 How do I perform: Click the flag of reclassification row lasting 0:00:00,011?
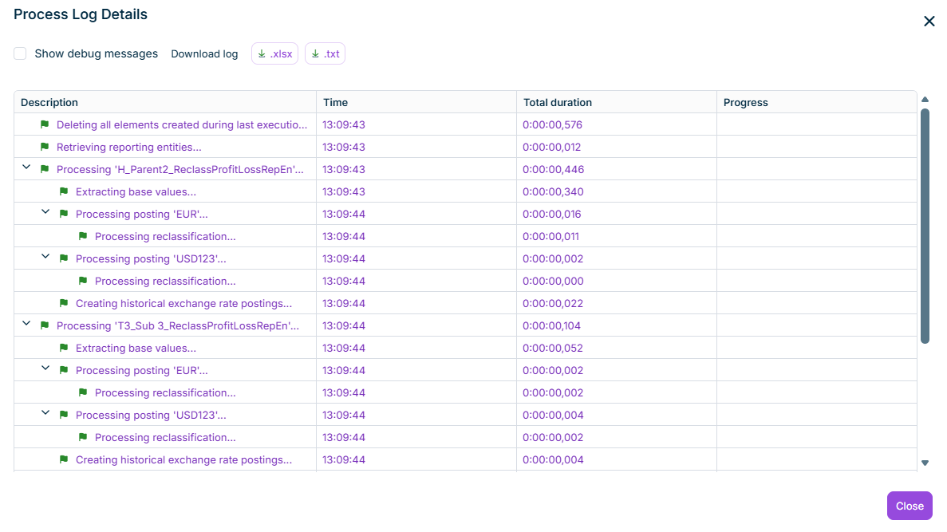point(83,236)
